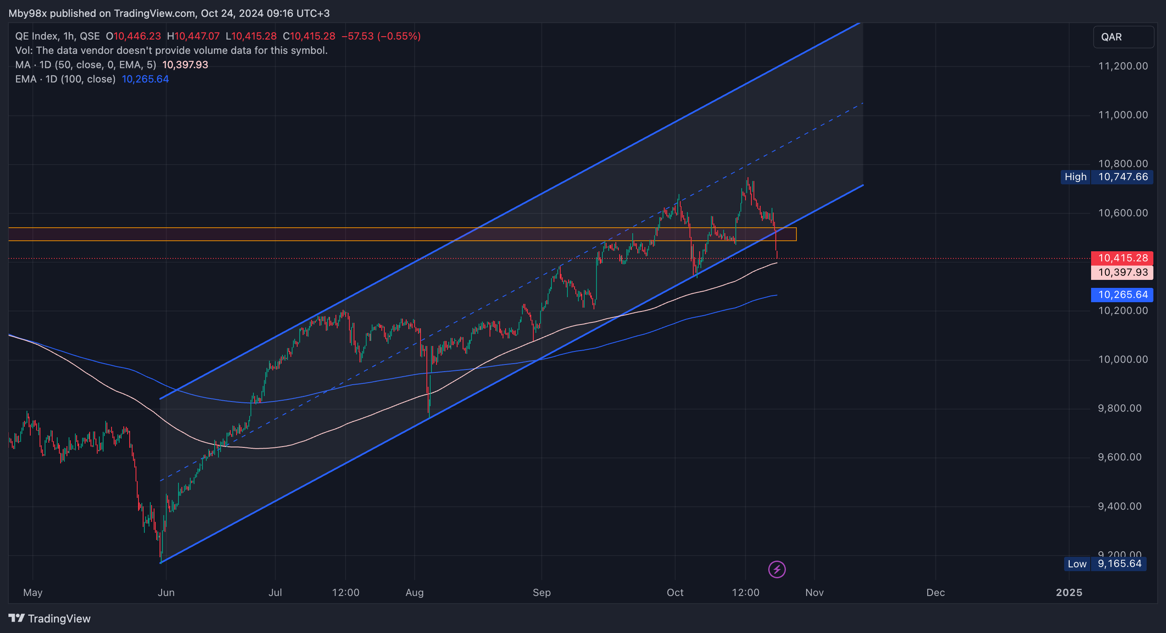Click the Mby98x published on TradingView.com header
The image size is (1166, 633).
169,13
